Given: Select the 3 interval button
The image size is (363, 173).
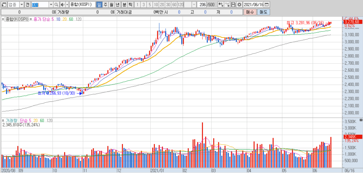Looking at the screenshot, I should coord(144,5).
